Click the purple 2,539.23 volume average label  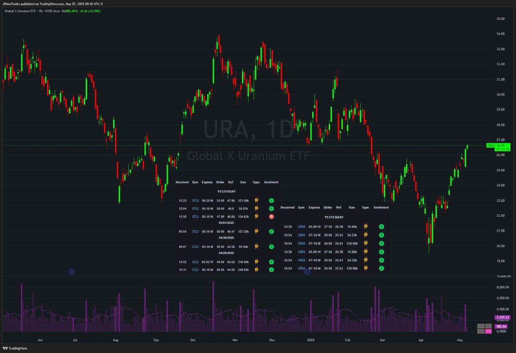[502, 317]
